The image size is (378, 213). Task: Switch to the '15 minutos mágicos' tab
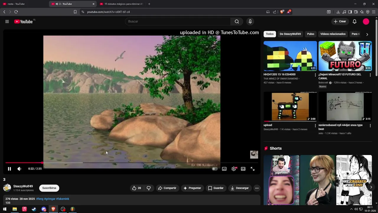point(122,4)
